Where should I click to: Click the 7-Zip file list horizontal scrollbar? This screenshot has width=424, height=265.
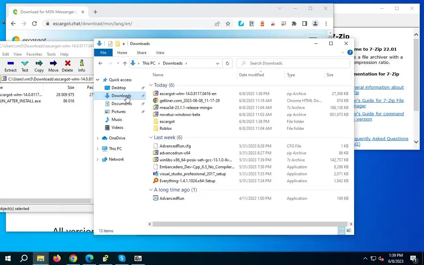(45, 201)
